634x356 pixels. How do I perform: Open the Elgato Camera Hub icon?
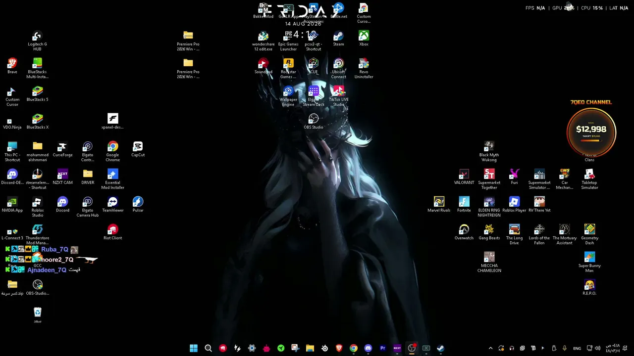click(88, 207)
